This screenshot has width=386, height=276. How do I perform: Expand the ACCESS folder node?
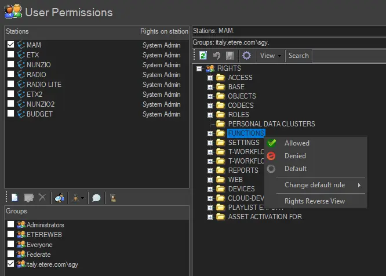(210, 78)
